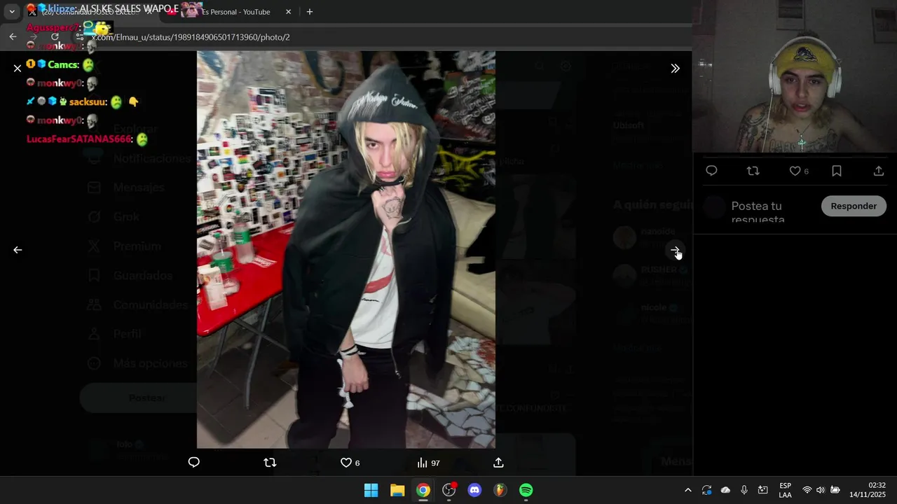Image resolution: width=897 pixels, height=504 pixels.
Task: Repost from the right panel icon
Action: tap(753, 171)
